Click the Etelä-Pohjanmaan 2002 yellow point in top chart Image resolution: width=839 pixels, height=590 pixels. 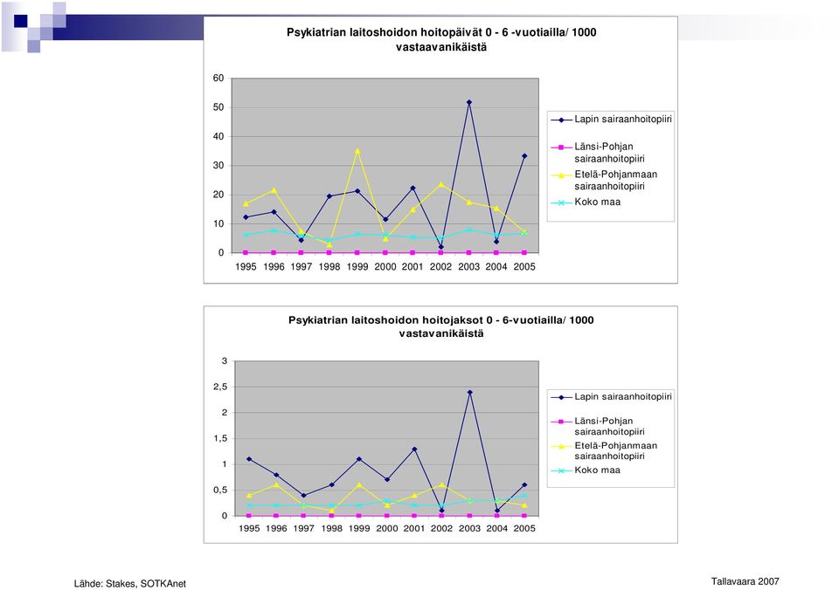pos(440,185)
